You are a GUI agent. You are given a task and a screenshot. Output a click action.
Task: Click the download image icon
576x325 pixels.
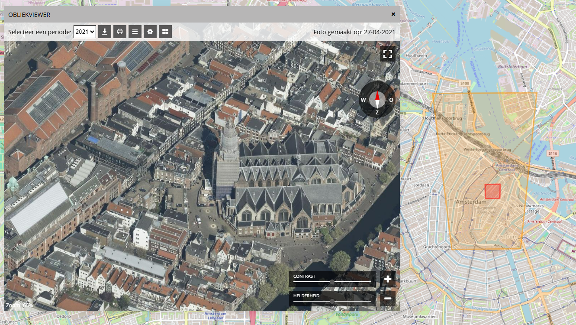pyautogui.click(x=105, y=32)
